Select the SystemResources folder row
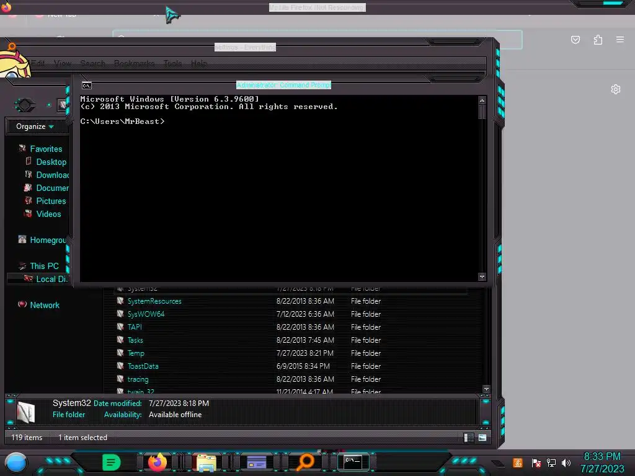This screenshot has width=635, height=476. click(291, 301)
